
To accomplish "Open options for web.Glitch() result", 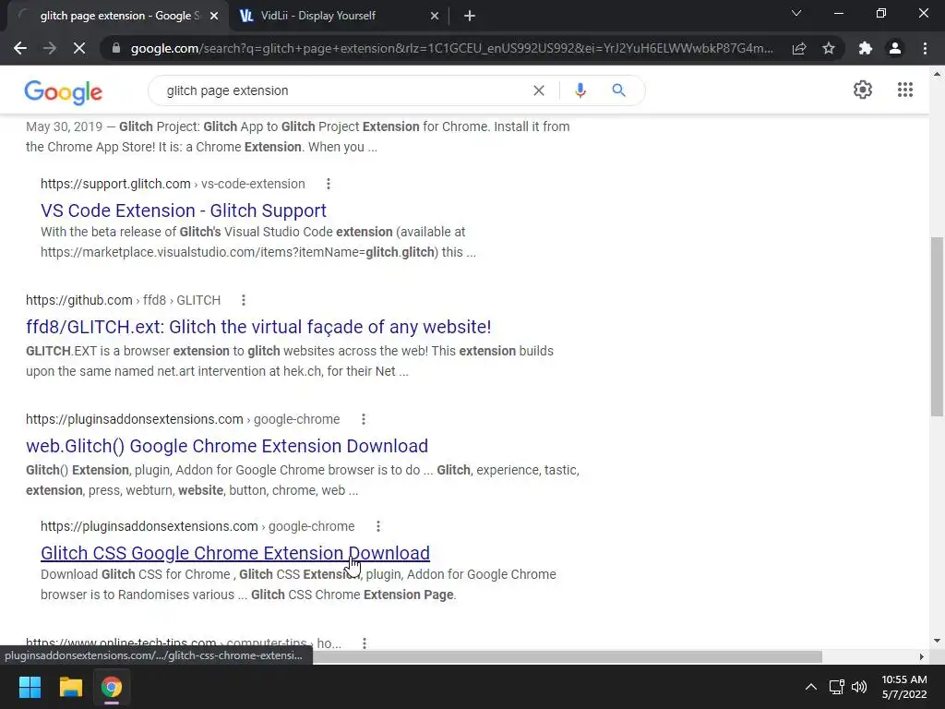I will pyautogui.click(x=364, y=419).
